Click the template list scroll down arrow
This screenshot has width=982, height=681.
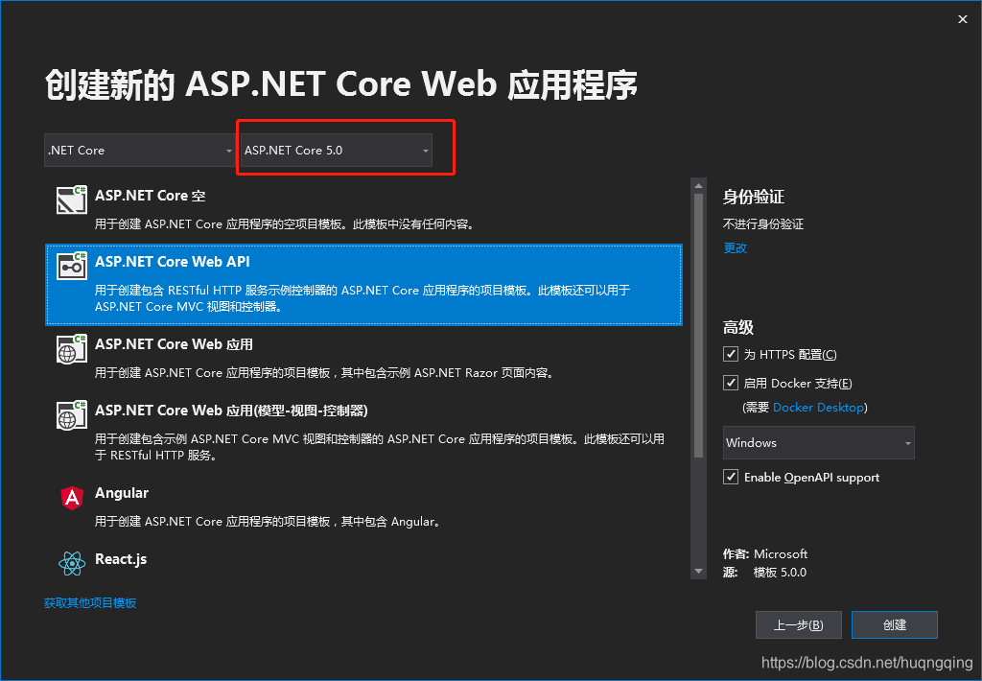pos(698,572)
